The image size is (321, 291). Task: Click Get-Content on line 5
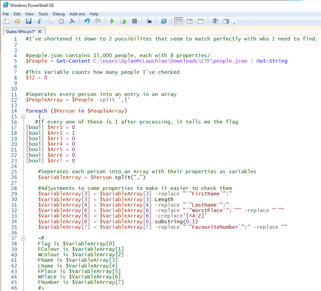pyautogui.click(x=73, y=61)
